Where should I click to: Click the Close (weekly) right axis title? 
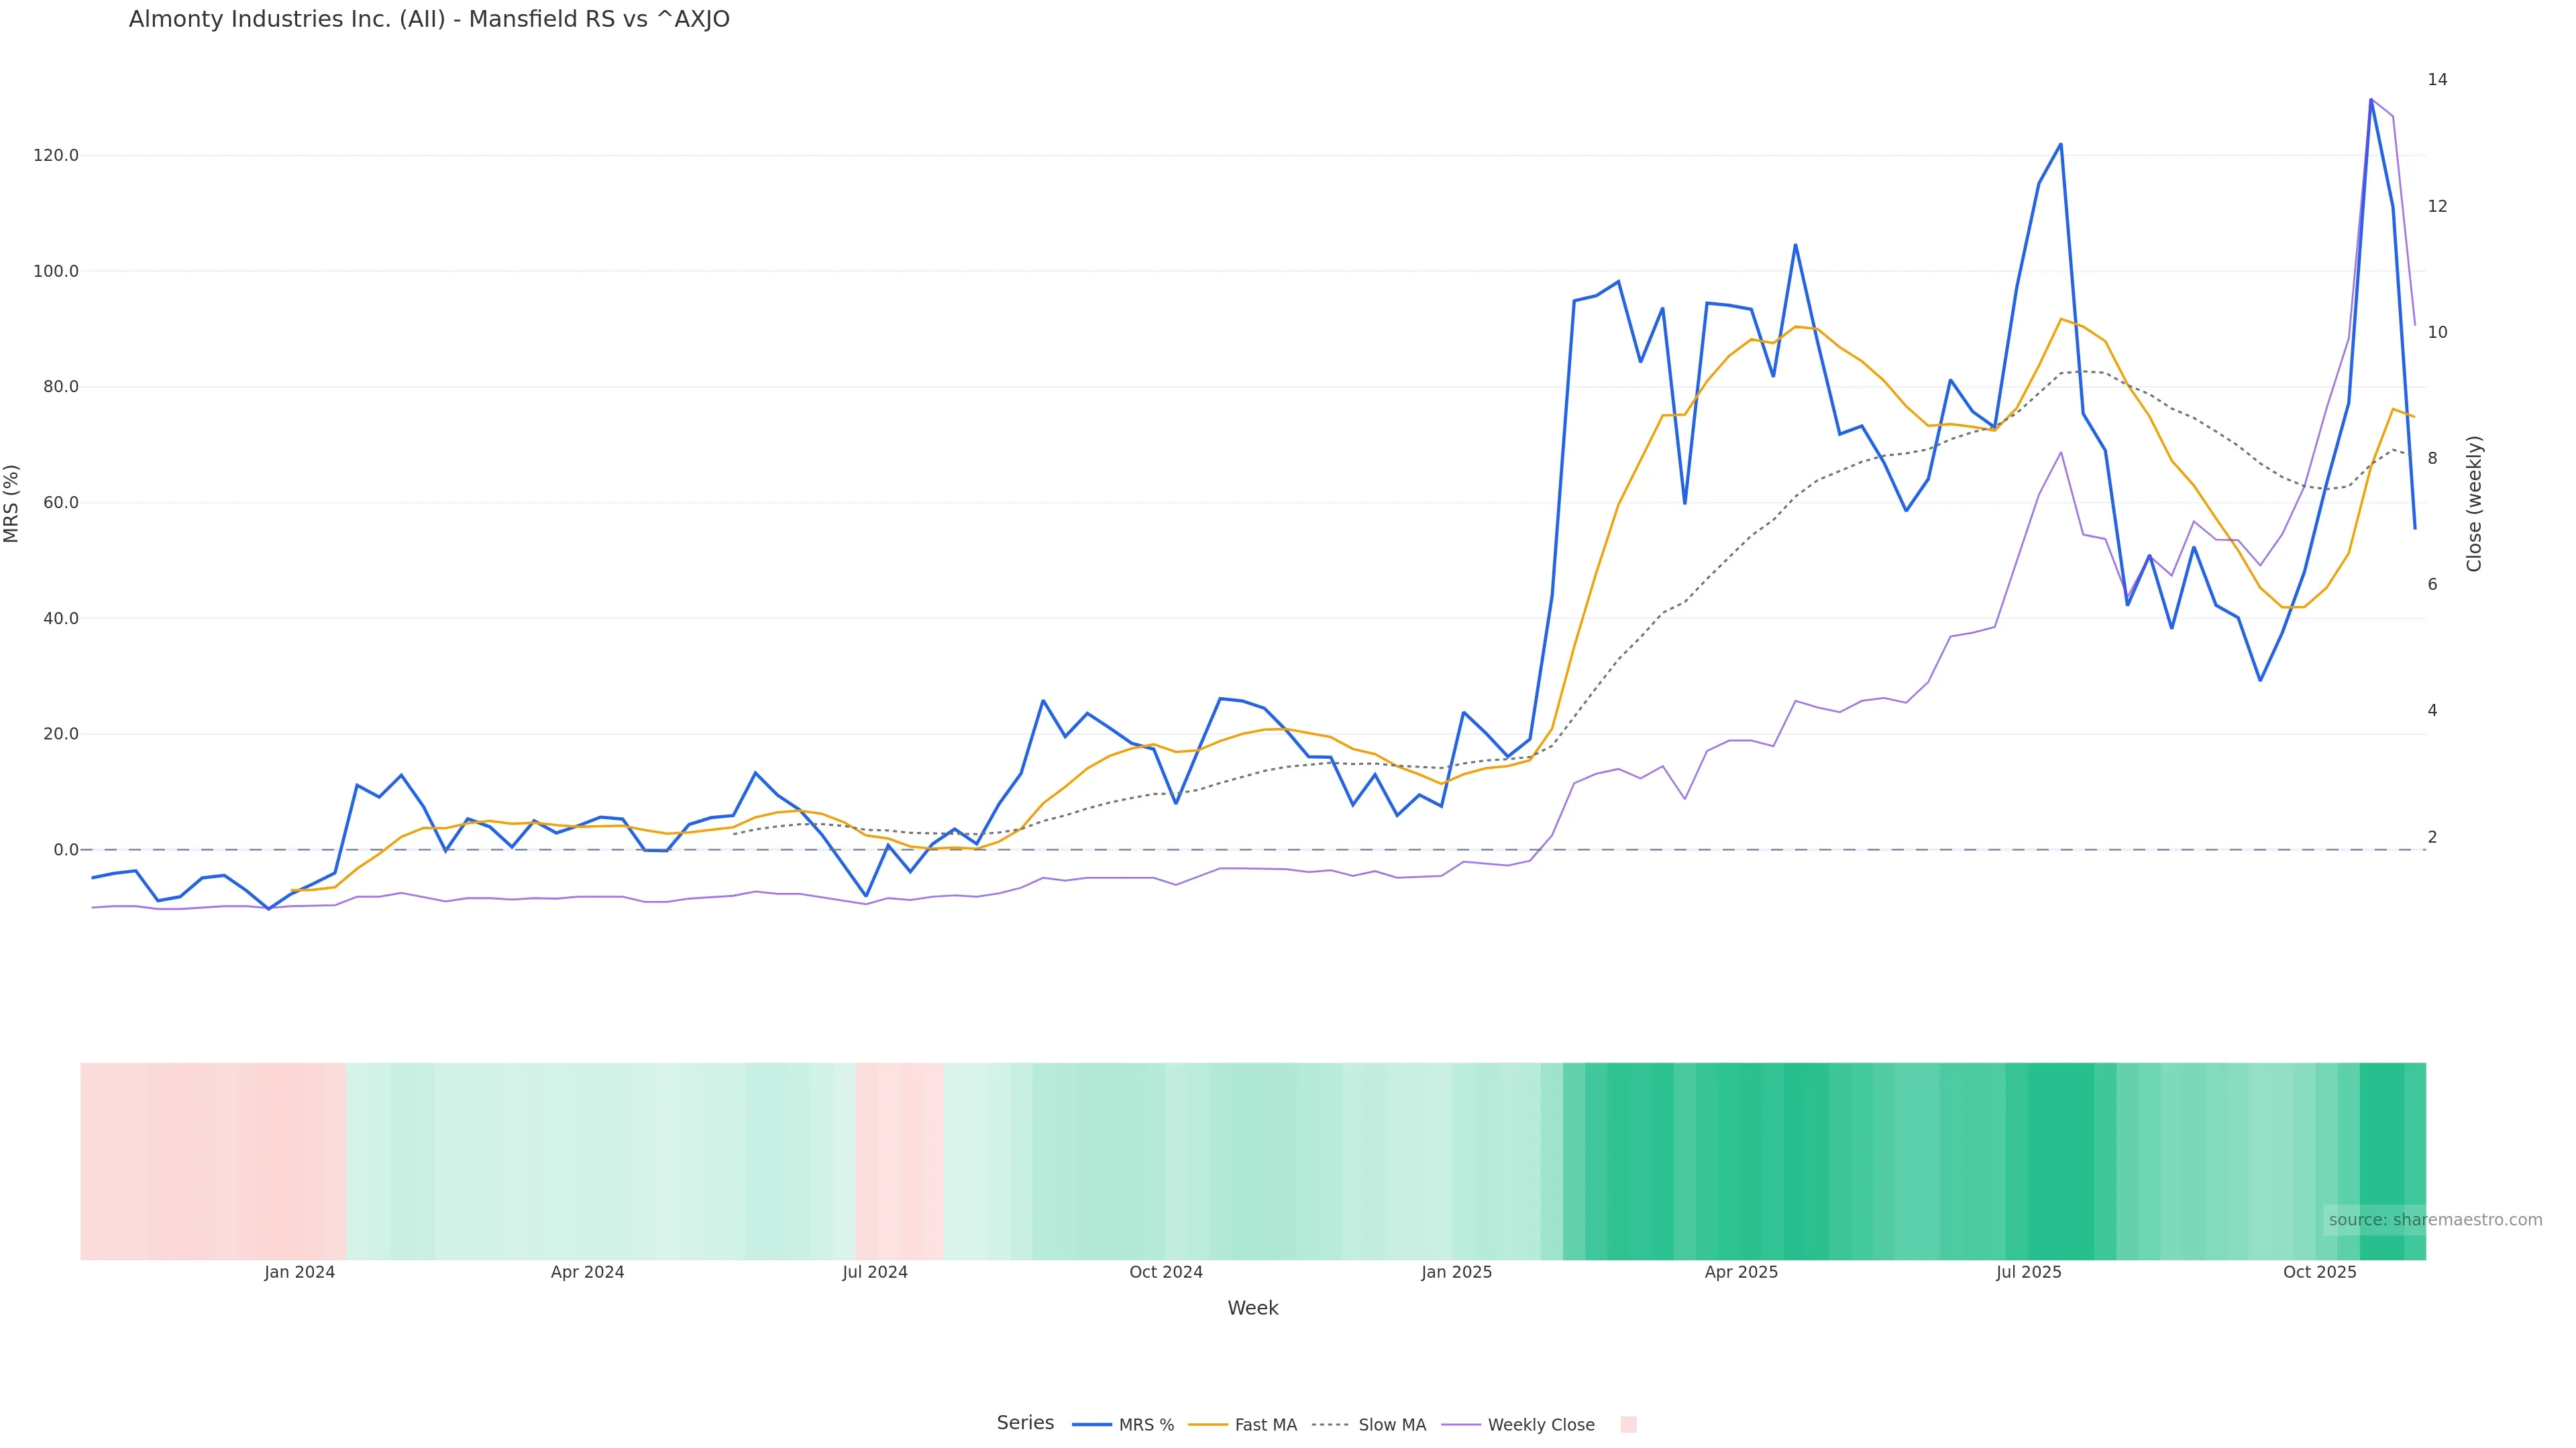2474,503
